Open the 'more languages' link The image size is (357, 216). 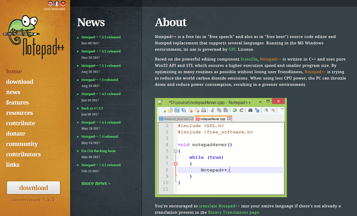point(55,9)
